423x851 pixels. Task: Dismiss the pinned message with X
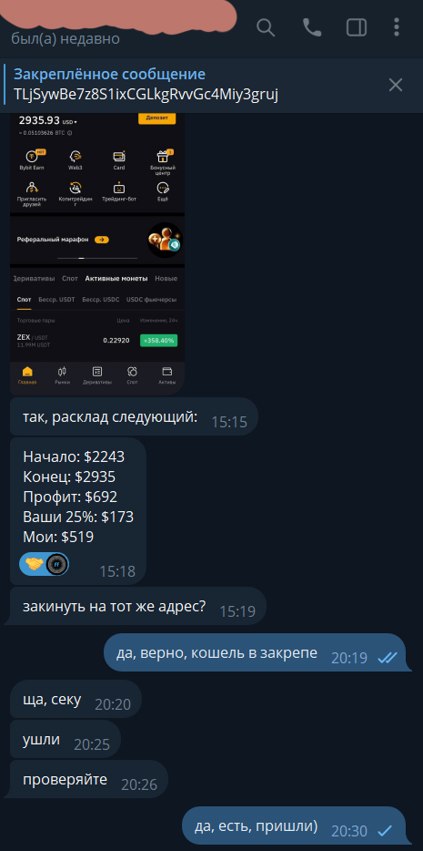coord(396,85)
